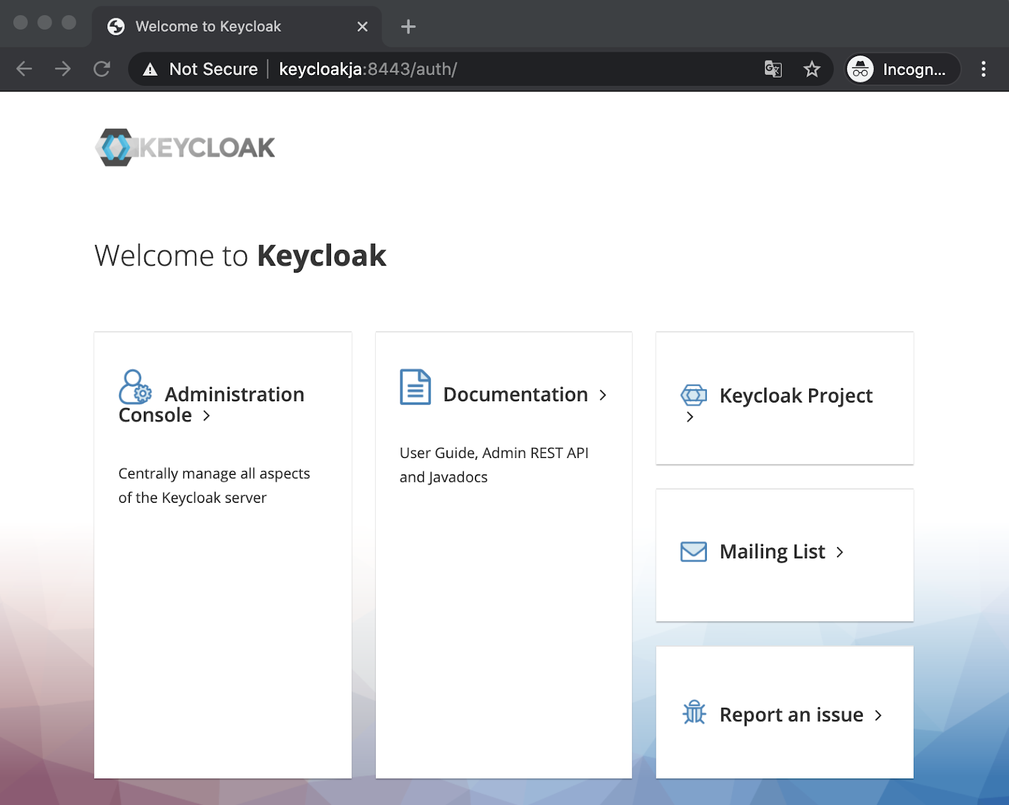Open the Incognito profile button
The width and height of the screenshot is (1009, 805).
coord(902,69)
